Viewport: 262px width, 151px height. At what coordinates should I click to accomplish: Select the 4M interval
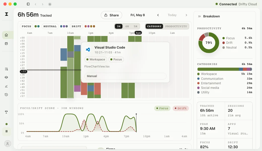tap(127, 26)
